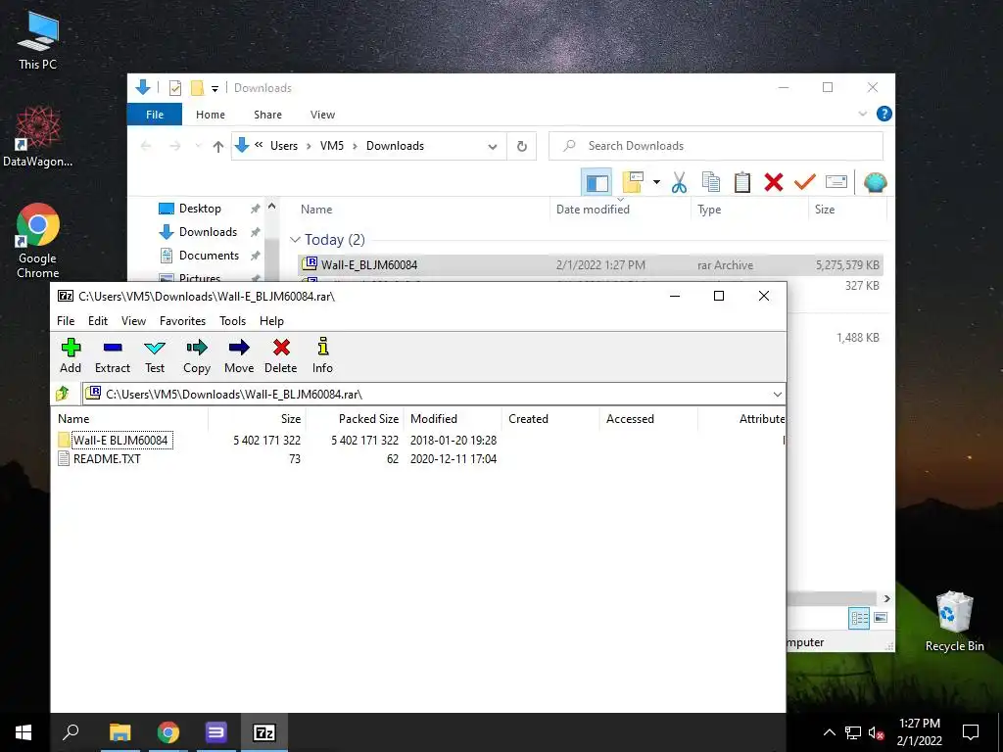
Task: Select Desktop in Explorer navigation pane
Action: pyautogui.click(x=200, y=209)
